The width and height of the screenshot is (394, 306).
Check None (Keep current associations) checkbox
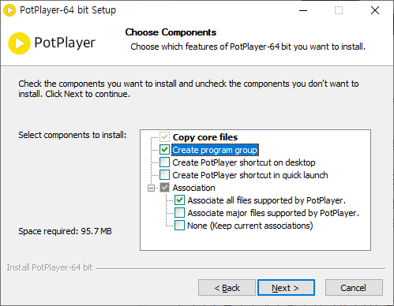point(179,226)
